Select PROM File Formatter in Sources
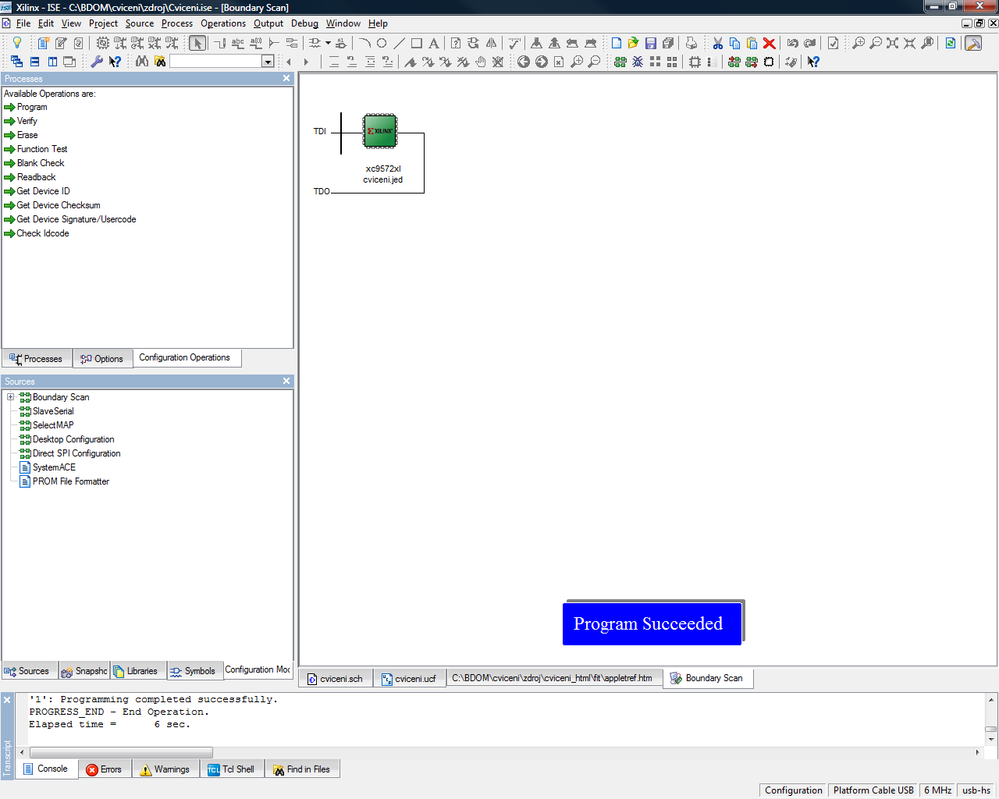999x799 pixels. [65, 481]
